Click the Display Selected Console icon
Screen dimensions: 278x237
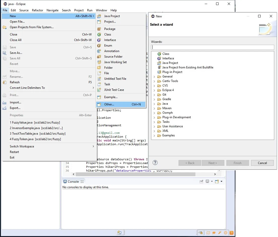coord(207,181)
